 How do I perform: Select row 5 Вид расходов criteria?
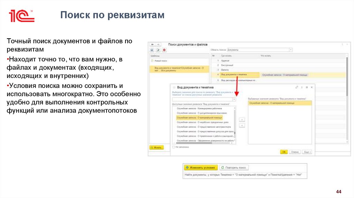click(x=238, y=80)
